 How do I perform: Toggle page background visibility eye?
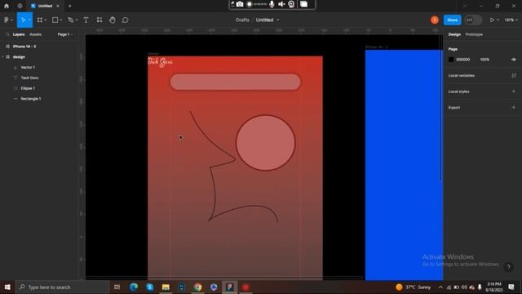pyautogui.click(x=514, y=60)
